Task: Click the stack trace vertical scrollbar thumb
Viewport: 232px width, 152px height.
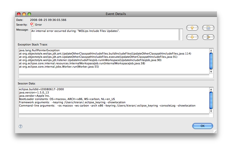Action: 211,61
